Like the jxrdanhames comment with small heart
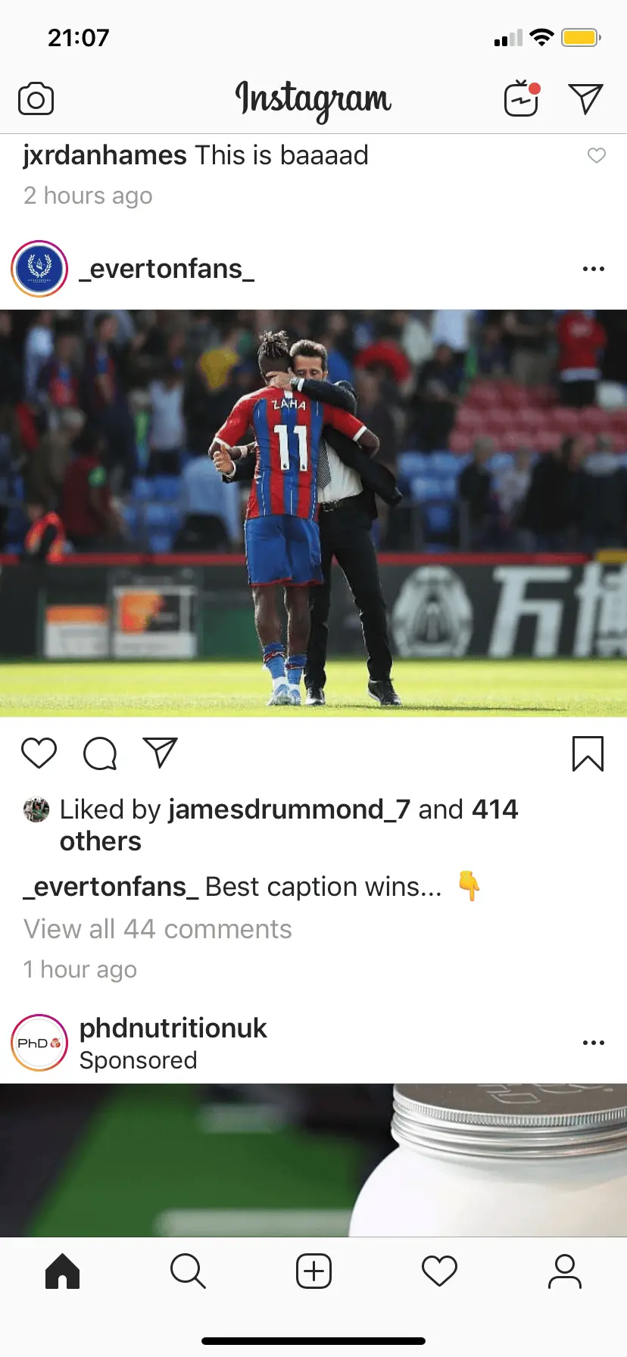This screenshot has height=1357, width=627. click(x=597, y=155)
